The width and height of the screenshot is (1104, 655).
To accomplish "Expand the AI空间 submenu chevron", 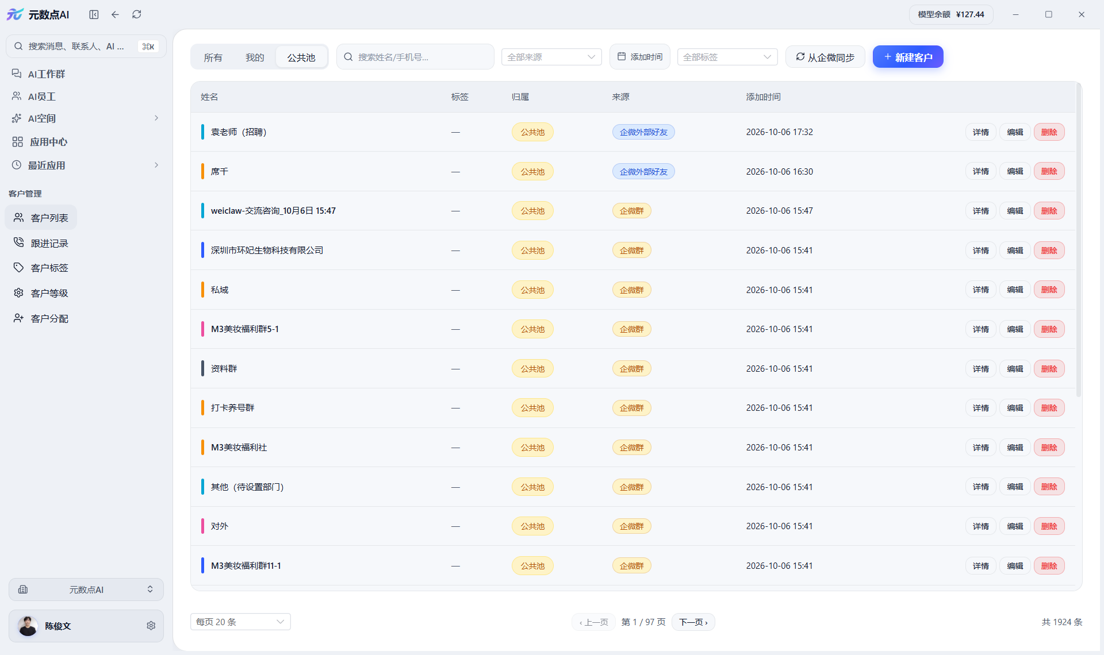I will pos(156,118).
